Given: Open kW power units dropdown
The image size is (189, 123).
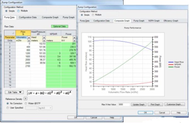Looking at the screenshot, I should [x=74, y=40].
